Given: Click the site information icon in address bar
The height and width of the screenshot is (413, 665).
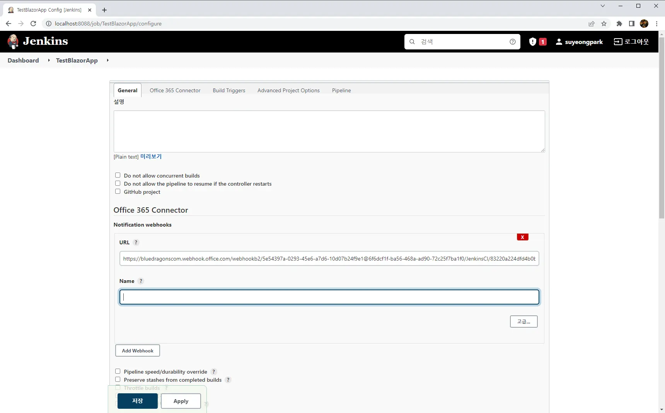Looking at the screenshot, I should click(49, 24).
